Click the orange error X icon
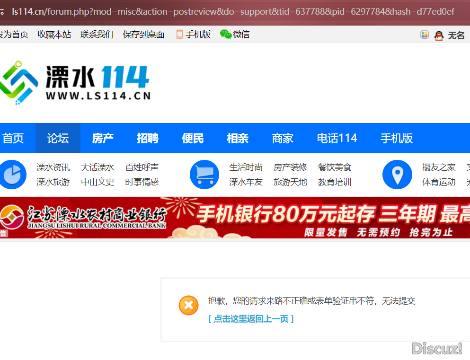Viewport: 470px width, 360px height. [188, 305]
